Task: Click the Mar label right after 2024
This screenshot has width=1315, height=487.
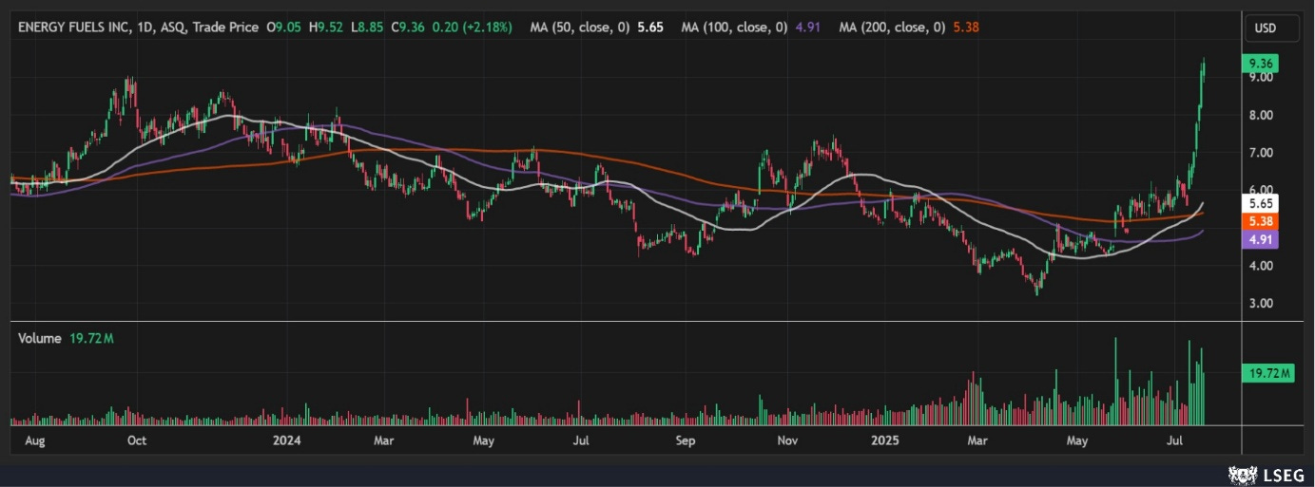Action: [383, 440]
